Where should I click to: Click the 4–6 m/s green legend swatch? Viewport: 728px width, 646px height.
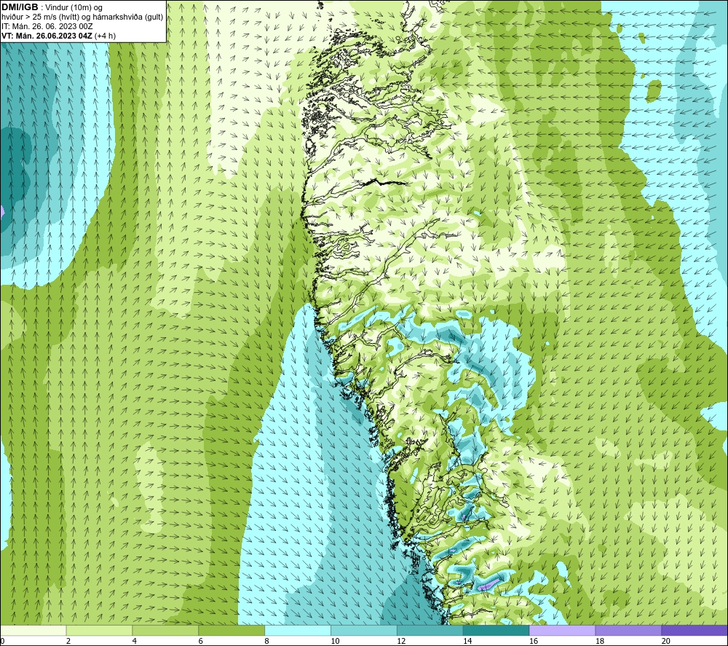[165, 630]
